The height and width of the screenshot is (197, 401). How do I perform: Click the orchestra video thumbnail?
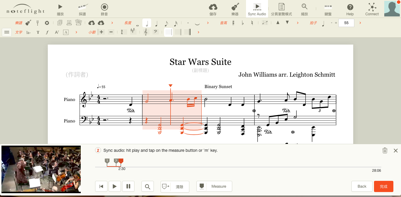[x=41, y=169]
